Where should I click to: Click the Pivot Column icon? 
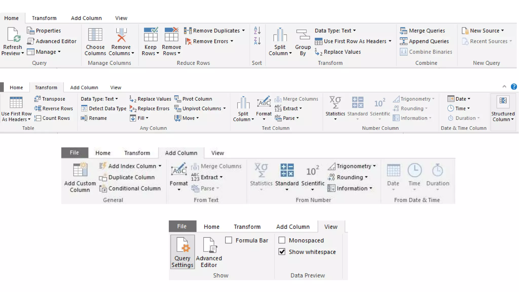(x=177, y=99)
